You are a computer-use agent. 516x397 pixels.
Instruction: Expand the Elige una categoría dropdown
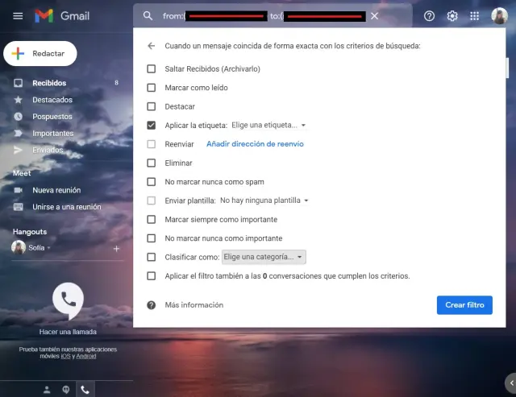(264, 257)
